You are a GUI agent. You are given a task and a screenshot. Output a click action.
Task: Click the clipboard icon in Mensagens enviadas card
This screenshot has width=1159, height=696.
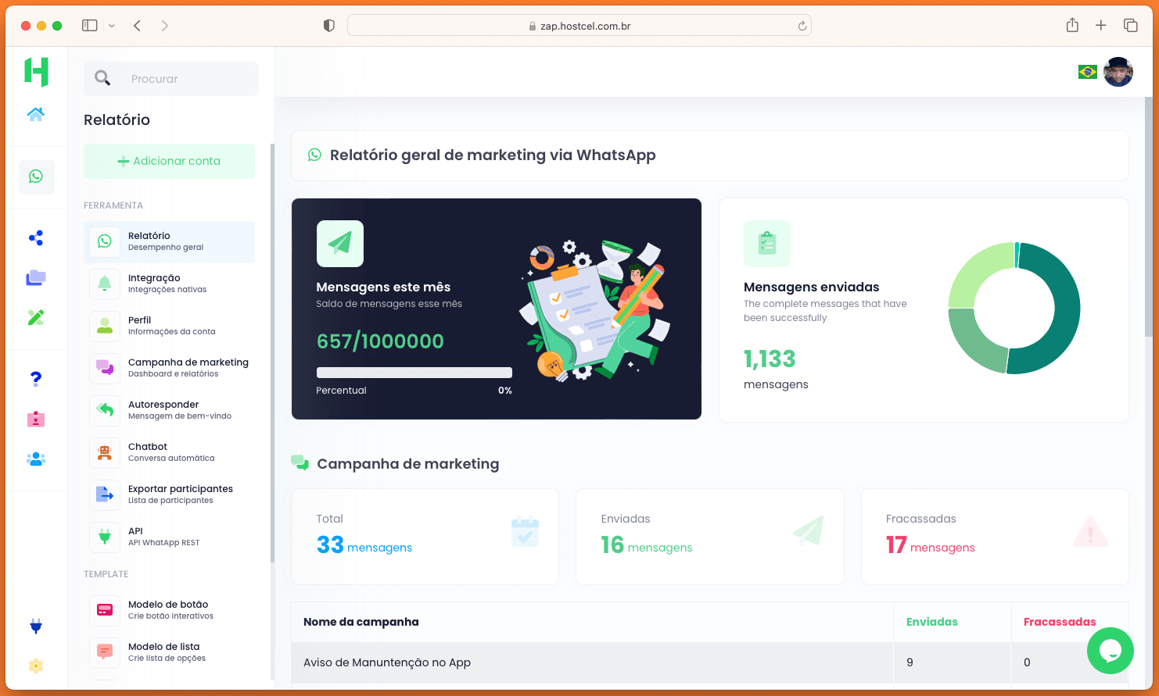coord(767,244)
